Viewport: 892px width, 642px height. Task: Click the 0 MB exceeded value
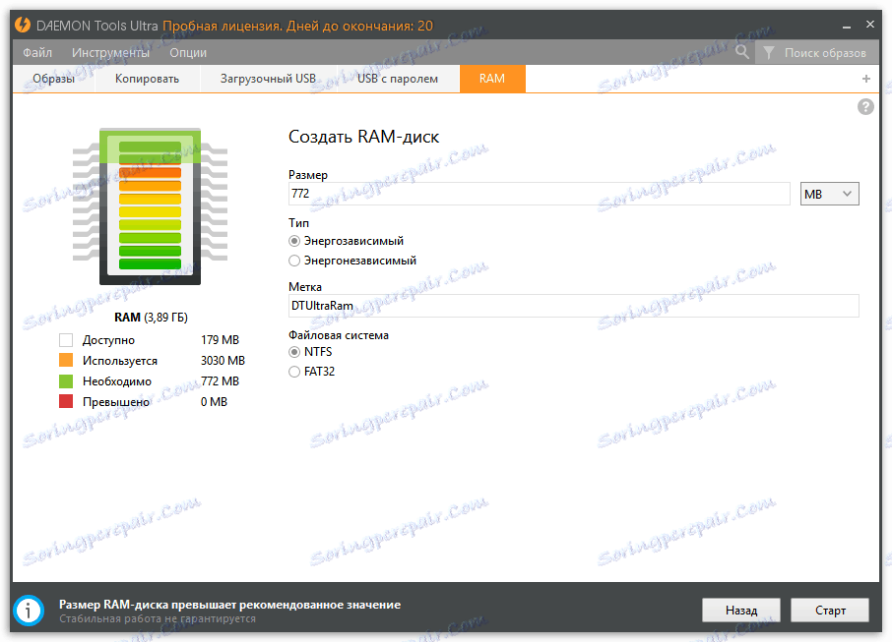pyautogui.click(x=214, y=402)
